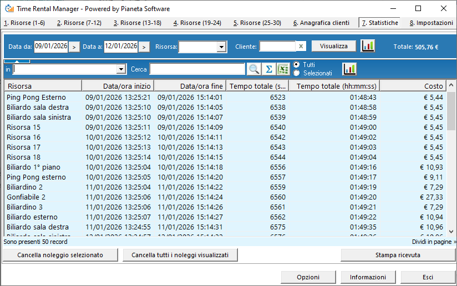
Task: Expand the Risorsa dropdown list
Action: [x=222, y=47]
